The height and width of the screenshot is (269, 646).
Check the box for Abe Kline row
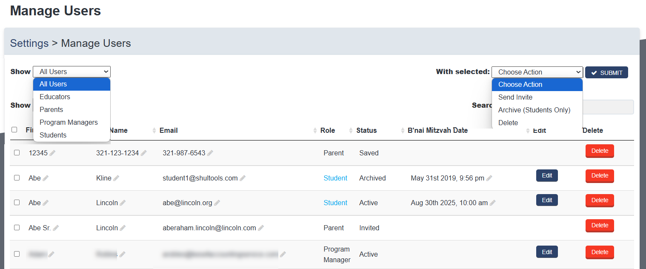pos(17,177)
